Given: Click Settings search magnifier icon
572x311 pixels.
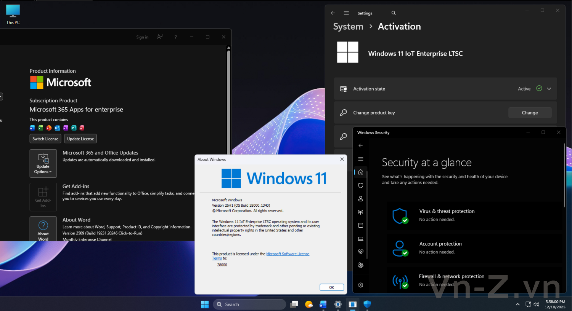Looking at the screenshot, I should tap(394, 13).
